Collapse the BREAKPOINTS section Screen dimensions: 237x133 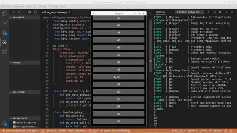(25, 118)
